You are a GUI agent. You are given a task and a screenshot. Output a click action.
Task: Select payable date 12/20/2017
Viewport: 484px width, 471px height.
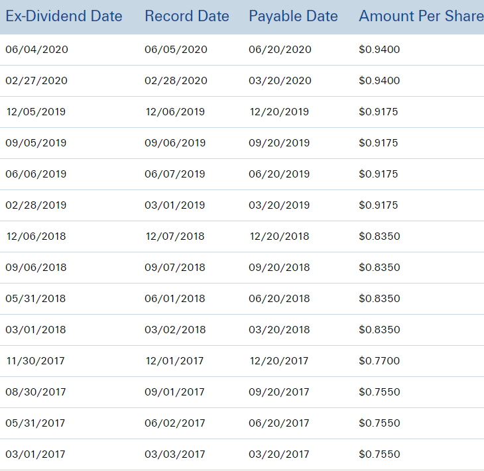pyautogui.click(x=279, y=361)
